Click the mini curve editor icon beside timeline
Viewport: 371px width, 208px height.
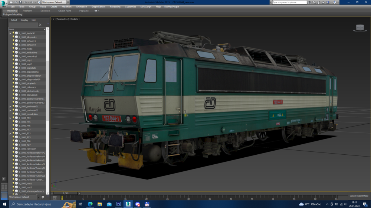click(x=55, y=198)
